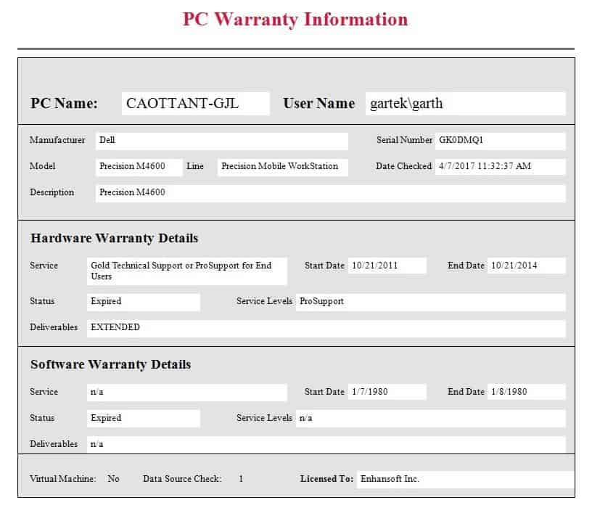Click Date Checked value 4/7/2017 11:32:37 AM
Viewport: 592px width, 505px height.
tap(501, 167)
